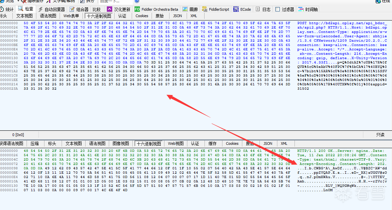392x210 pixels.
Task: Click request hex offset 000001EE
Action: point(9,80)
